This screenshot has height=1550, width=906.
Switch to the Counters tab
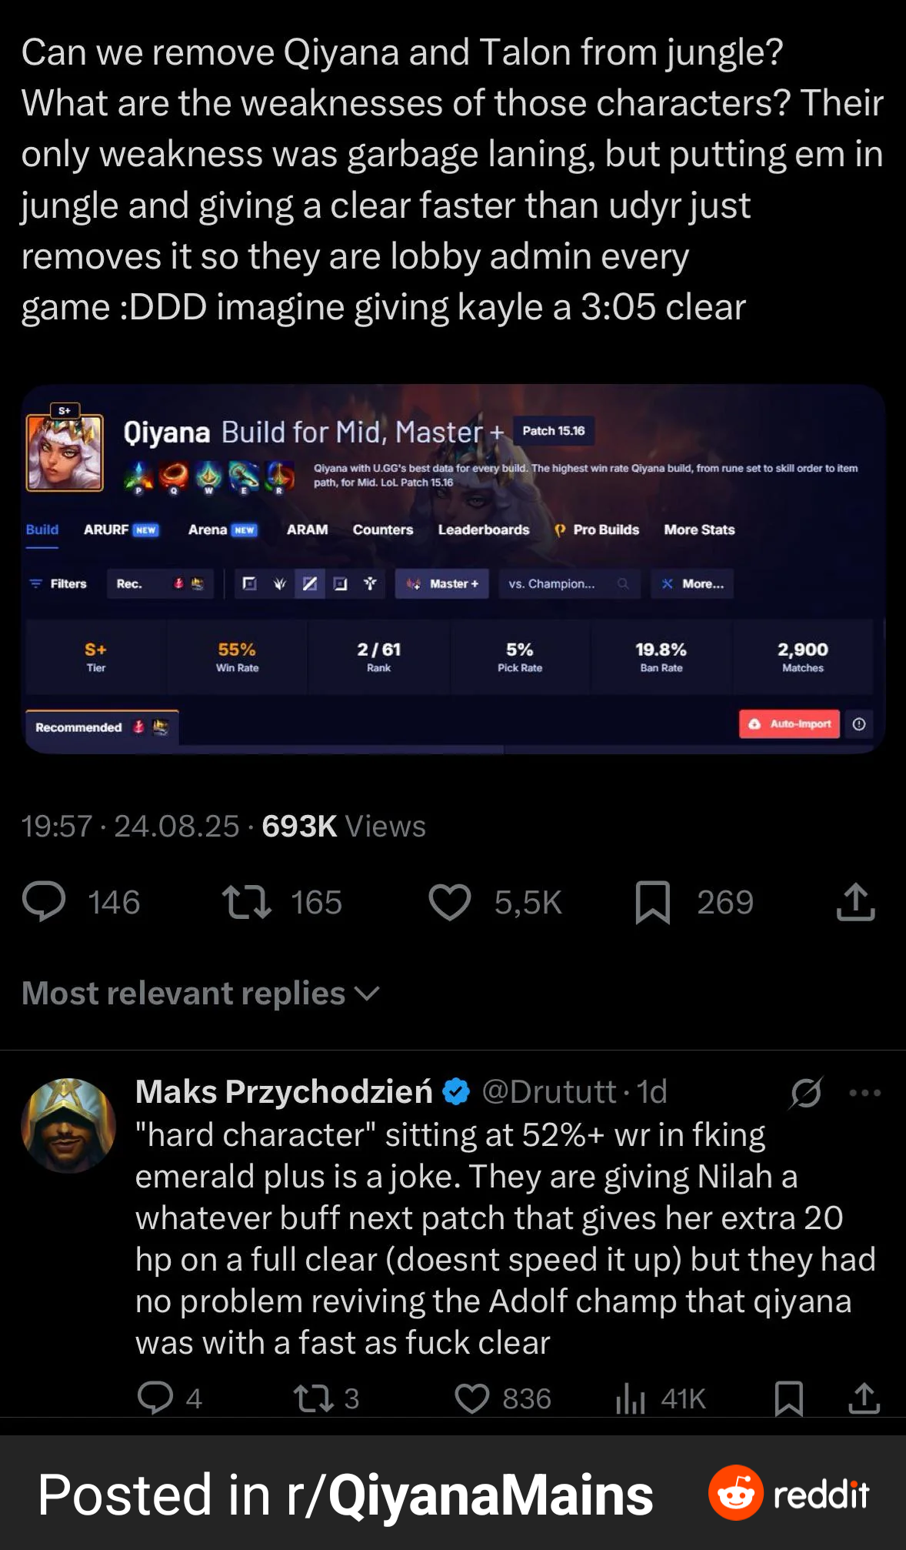click(383, 529)
